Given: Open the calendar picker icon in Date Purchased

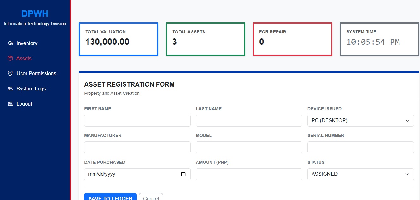Looking at the screenshot, I should (183, 174).
